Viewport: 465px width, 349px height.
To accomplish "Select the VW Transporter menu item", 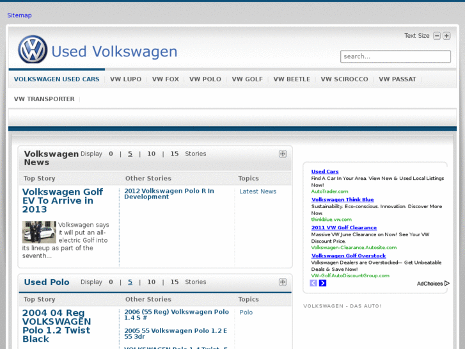I will [44, 99].
